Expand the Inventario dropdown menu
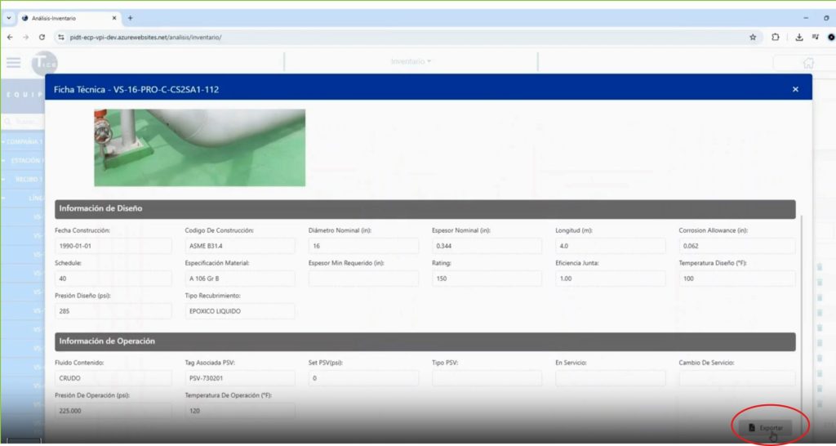 tap(411, 61)
